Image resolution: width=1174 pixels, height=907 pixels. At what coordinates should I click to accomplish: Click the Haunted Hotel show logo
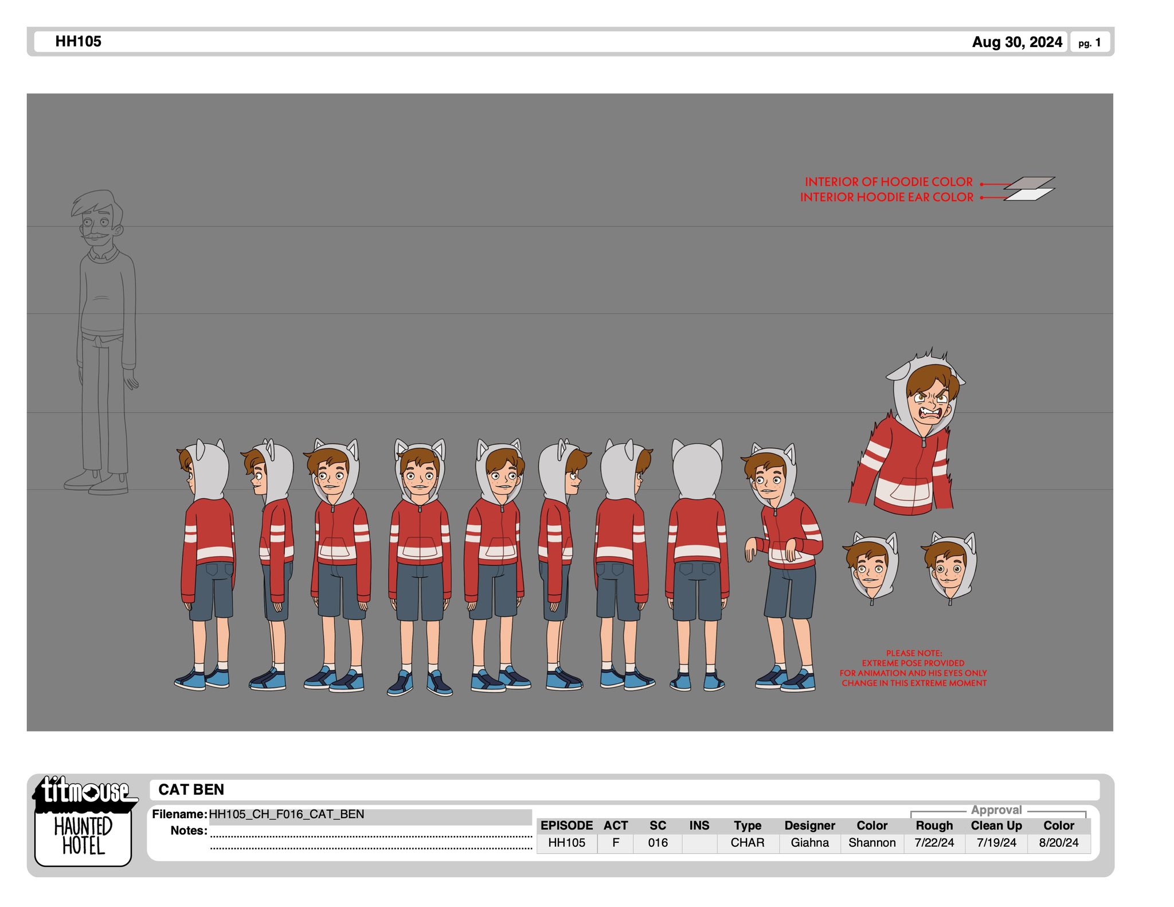pos(83,836)
